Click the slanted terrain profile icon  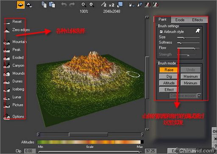(140, 5)
